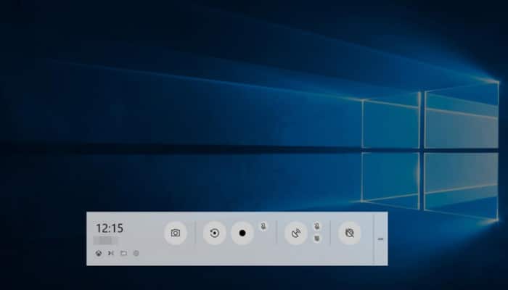The width and height of the screenshot is (508, 290).
Task: Toggle the microphone beside the broadcast button
Action: (317, 226)
